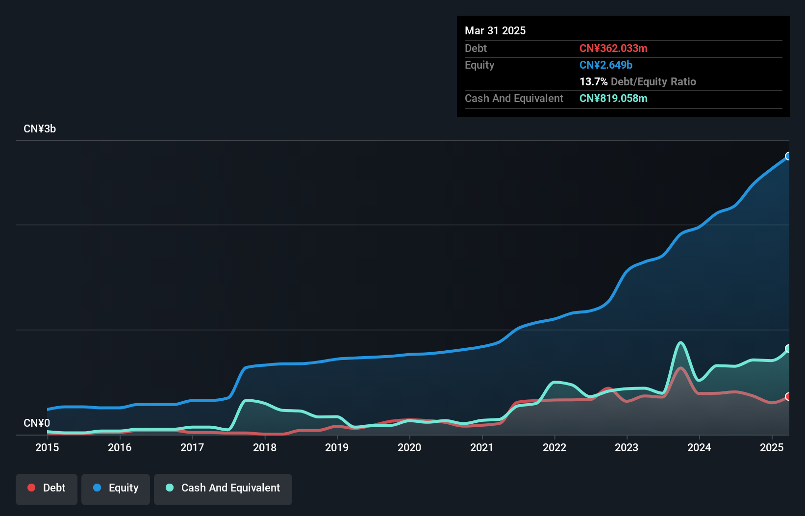Toggle the Equity series legend button

(x=116, y=489)
